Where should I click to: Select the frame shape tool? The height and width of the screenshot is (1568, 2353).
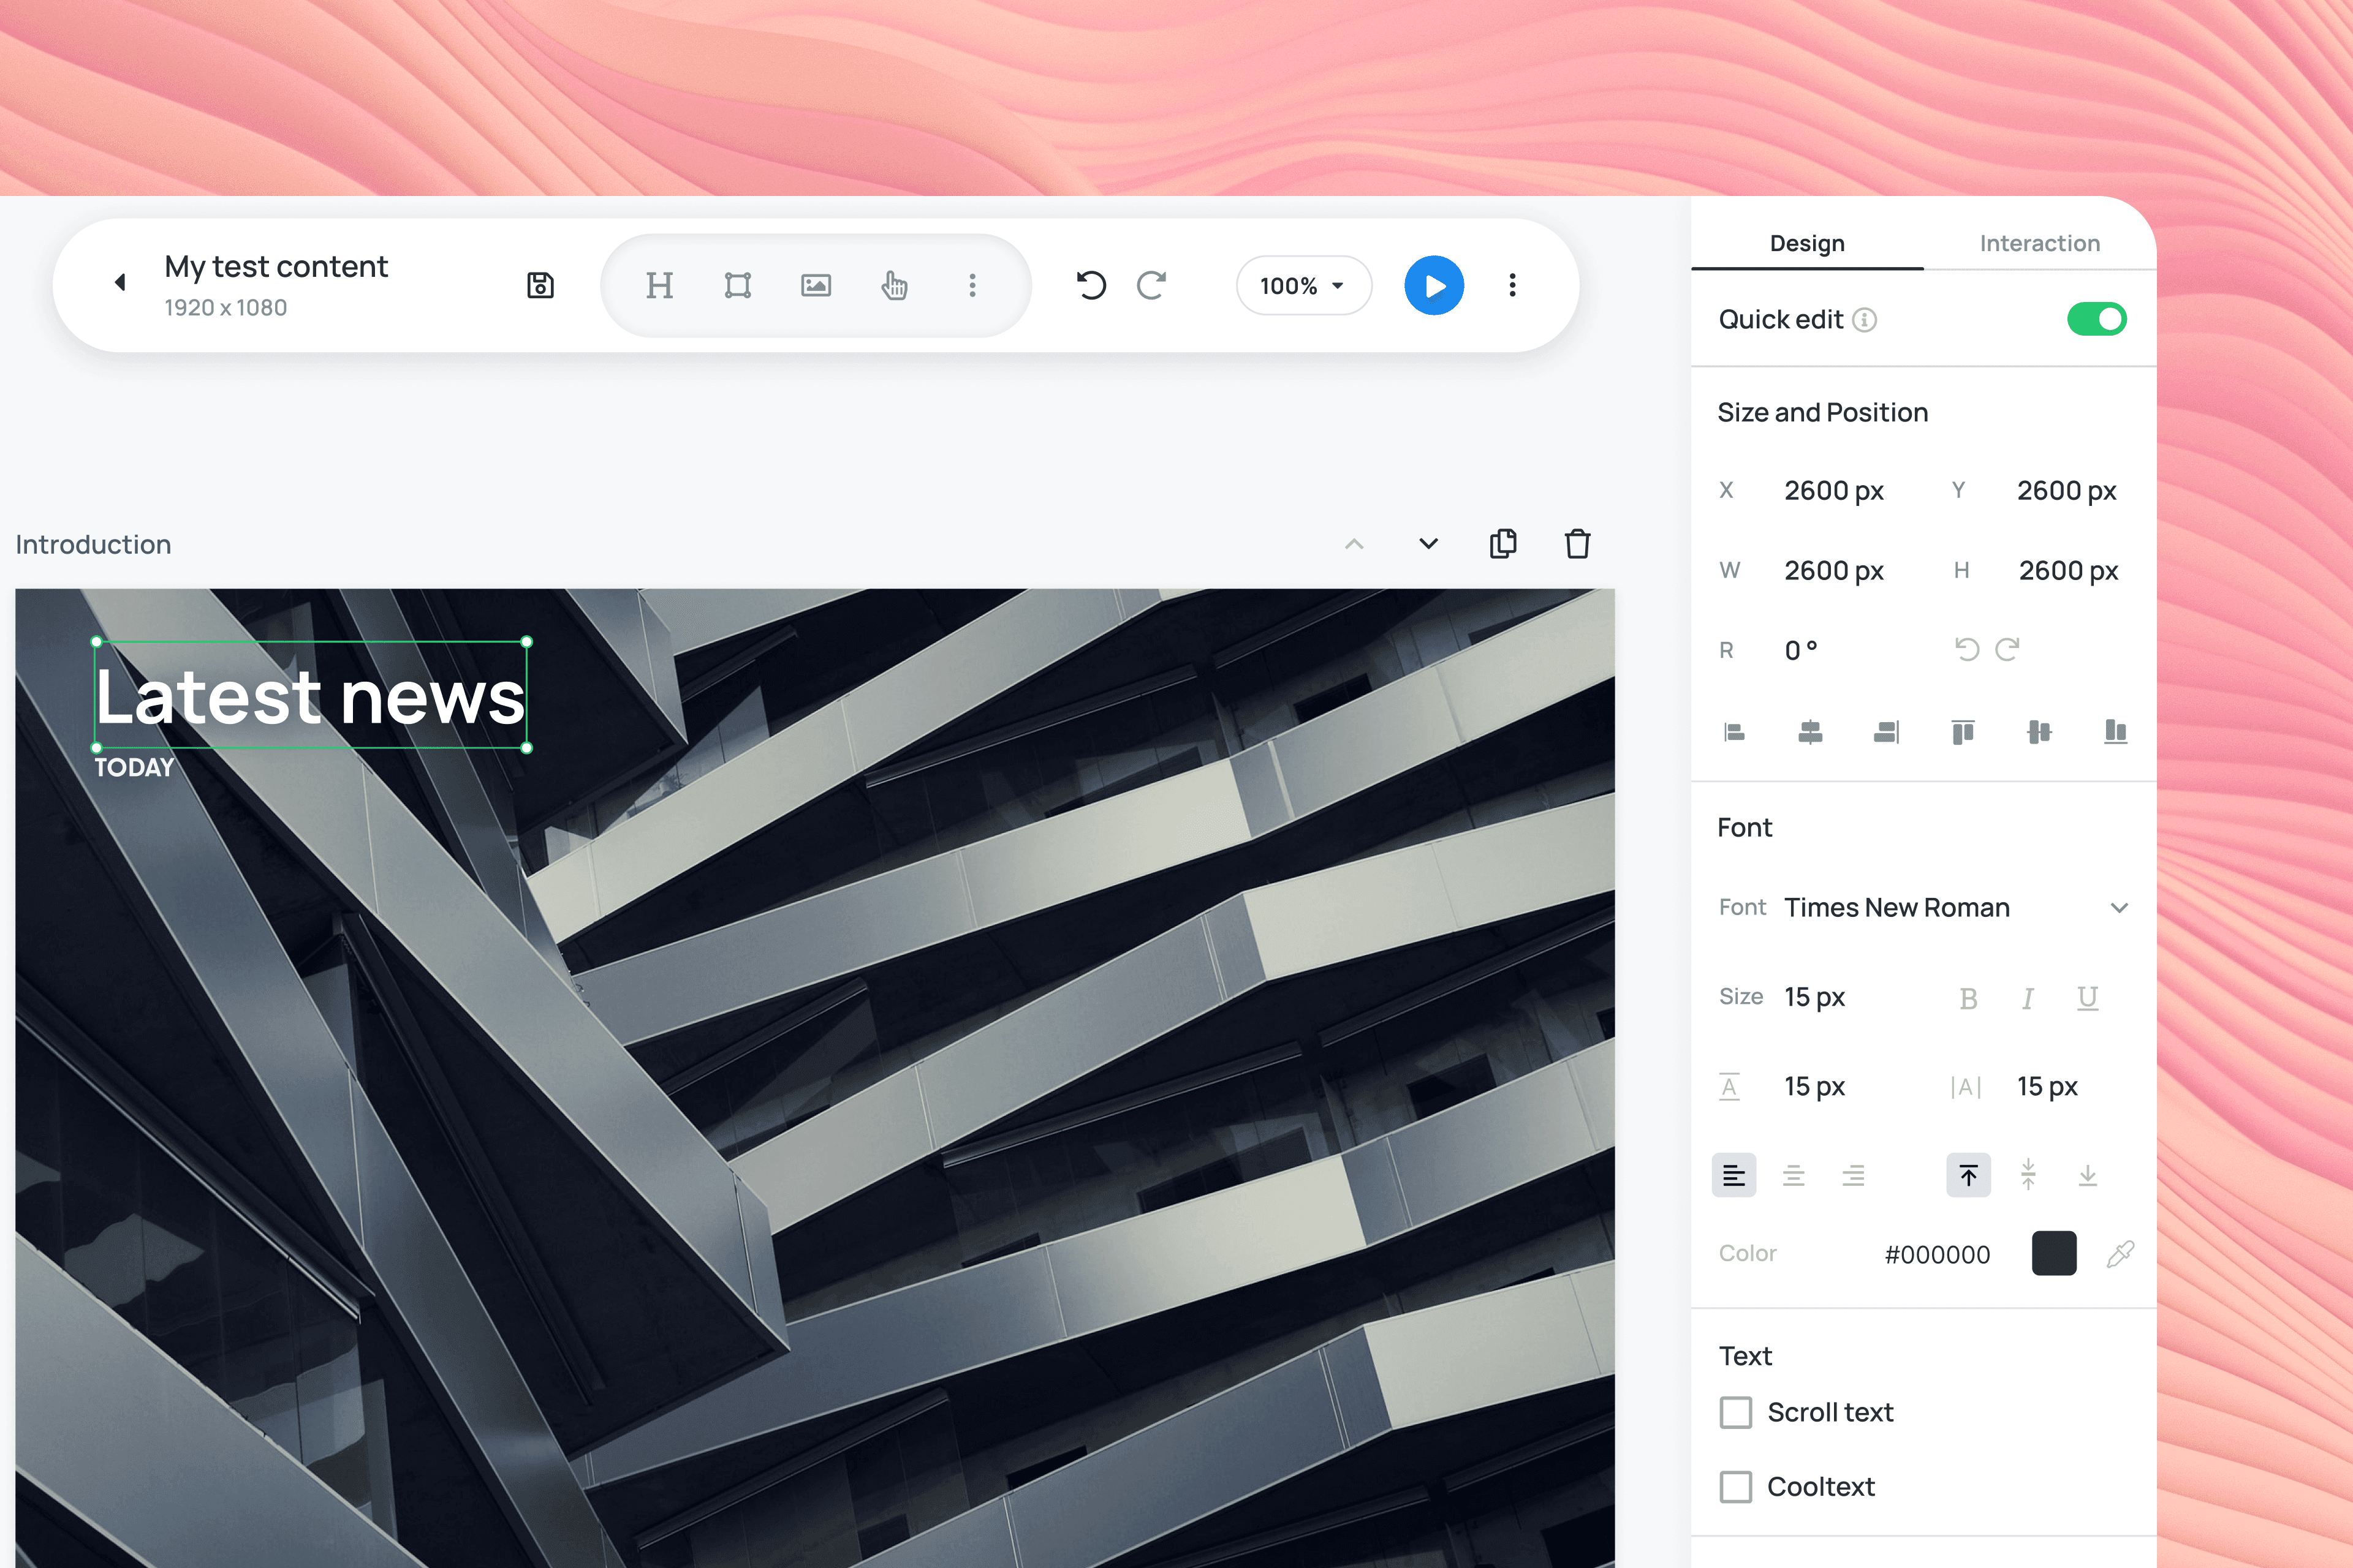737,286
